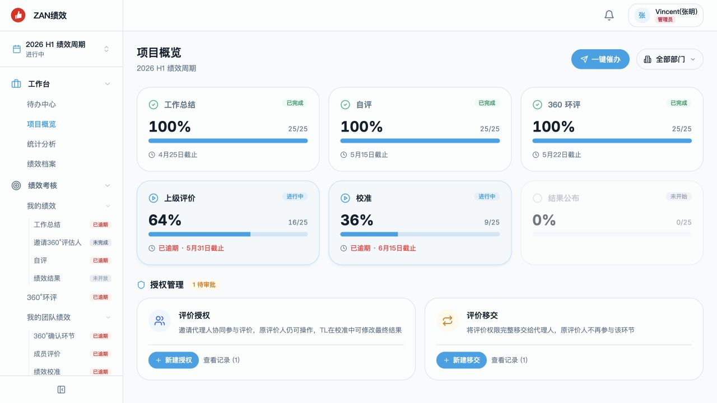Click the 进行中 badge on 上级评价 card
Image resolution: width=717 pixels, height=403 pixels.
click(295, 196)
